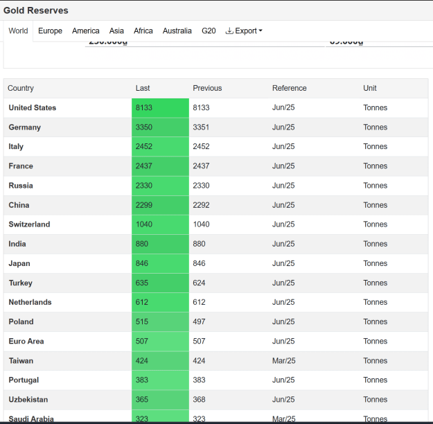This screenshot has width=433, height=424.
Task: Open the Euro Area link
Action: pyautogui.click(x=26, y=341)
